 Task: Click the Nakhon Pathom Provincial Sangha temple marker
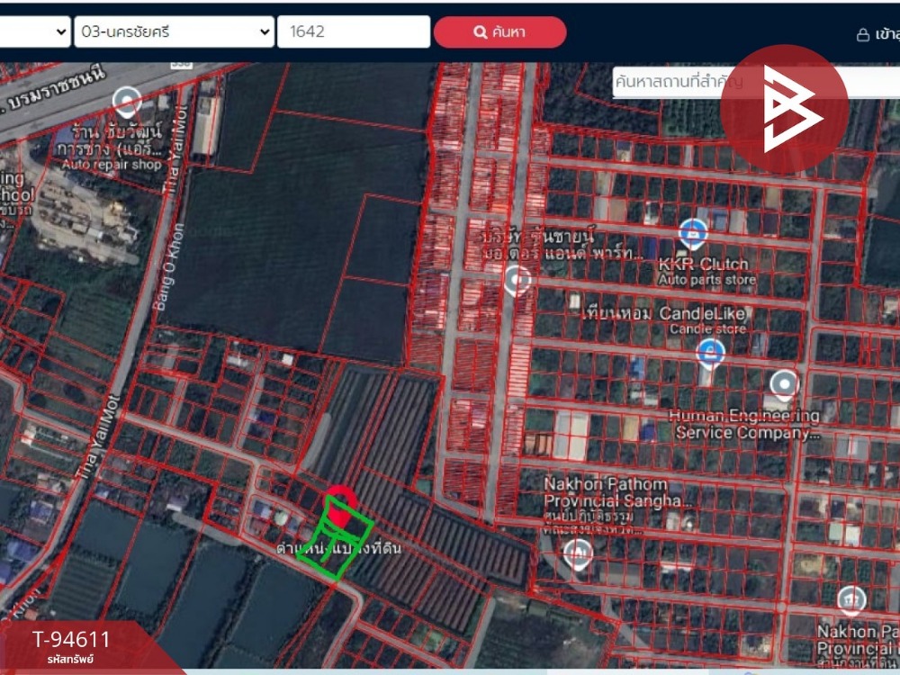[578, 553]
